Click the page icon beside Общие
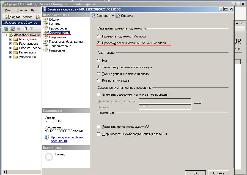247x175 pixels. point(45,20)
